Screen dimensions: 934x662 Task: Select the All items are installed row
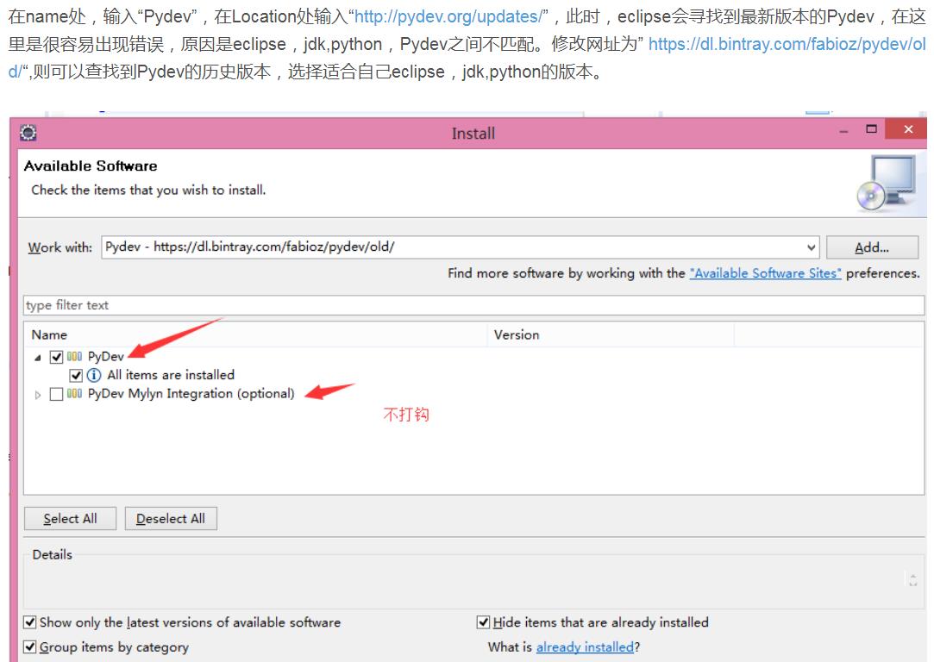pyautogui.click(x=171, y=375)
